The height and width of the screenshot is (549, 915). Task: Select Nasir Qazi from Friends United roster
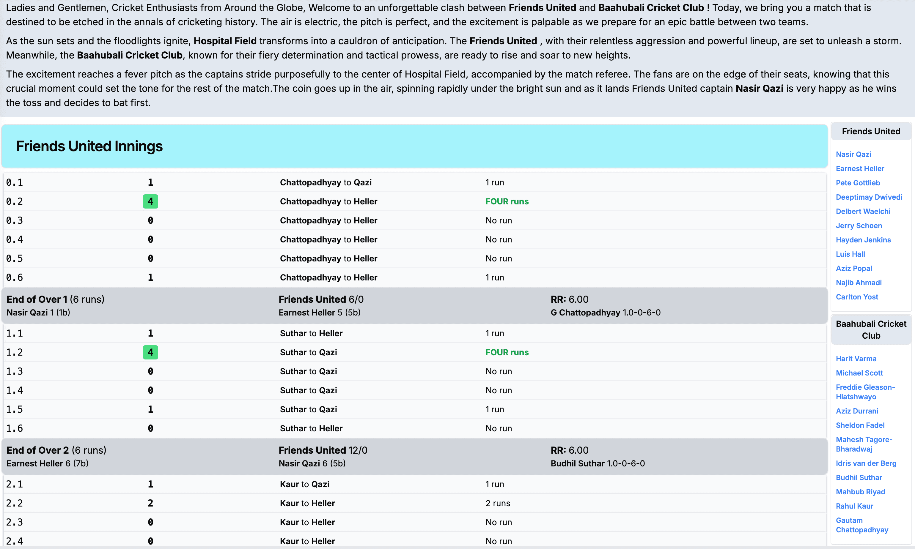[x=853, y=154]
